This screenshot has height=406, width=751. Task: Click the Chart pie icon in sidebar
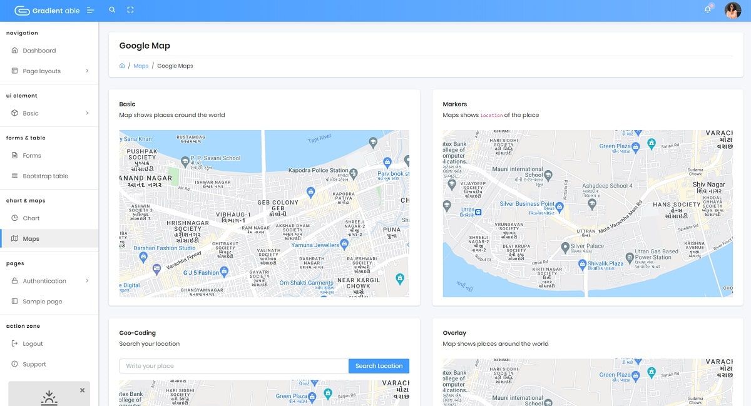pos(15,218)
